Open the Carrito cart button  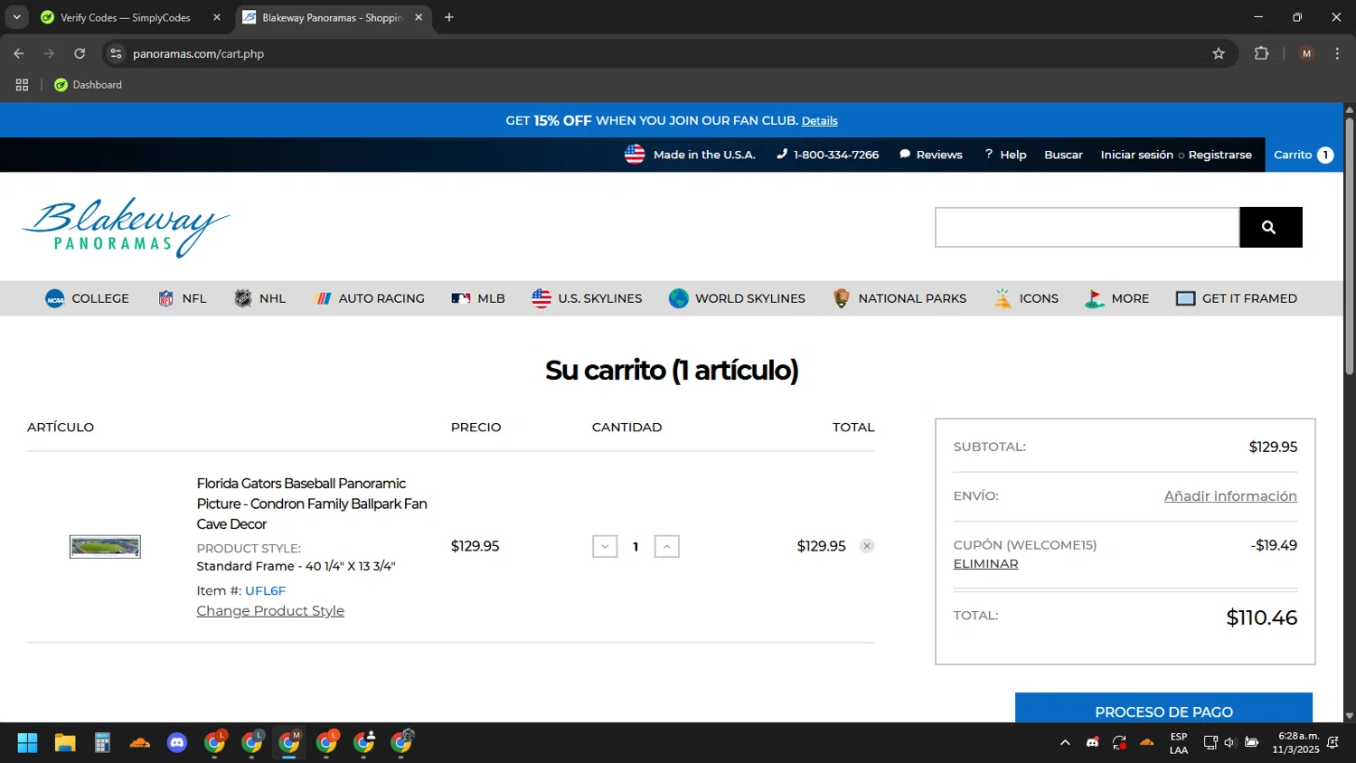tap(1304, 155)
